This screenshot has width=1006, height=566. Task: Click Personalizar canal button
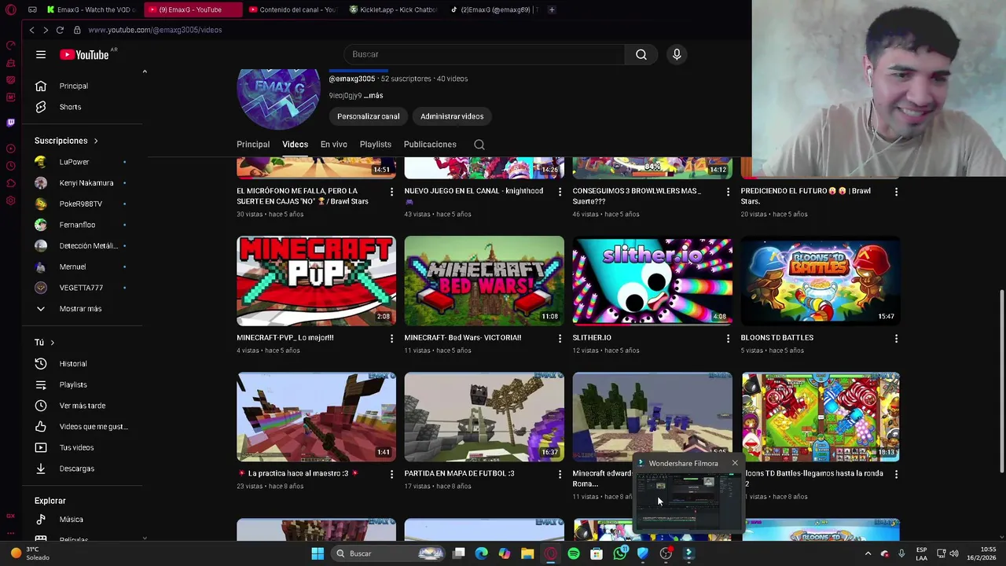[369, 116]
